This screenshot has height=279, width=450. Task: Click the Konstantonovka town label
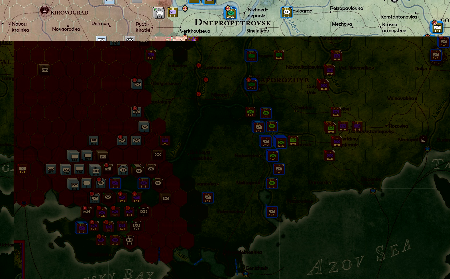pos(398,17)
